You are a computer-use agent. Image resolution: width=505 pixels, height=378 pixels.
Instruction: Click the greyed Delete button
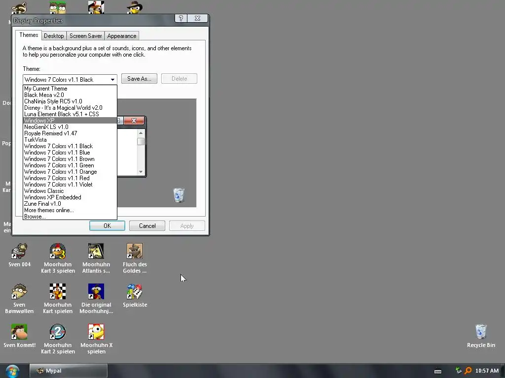179,78
